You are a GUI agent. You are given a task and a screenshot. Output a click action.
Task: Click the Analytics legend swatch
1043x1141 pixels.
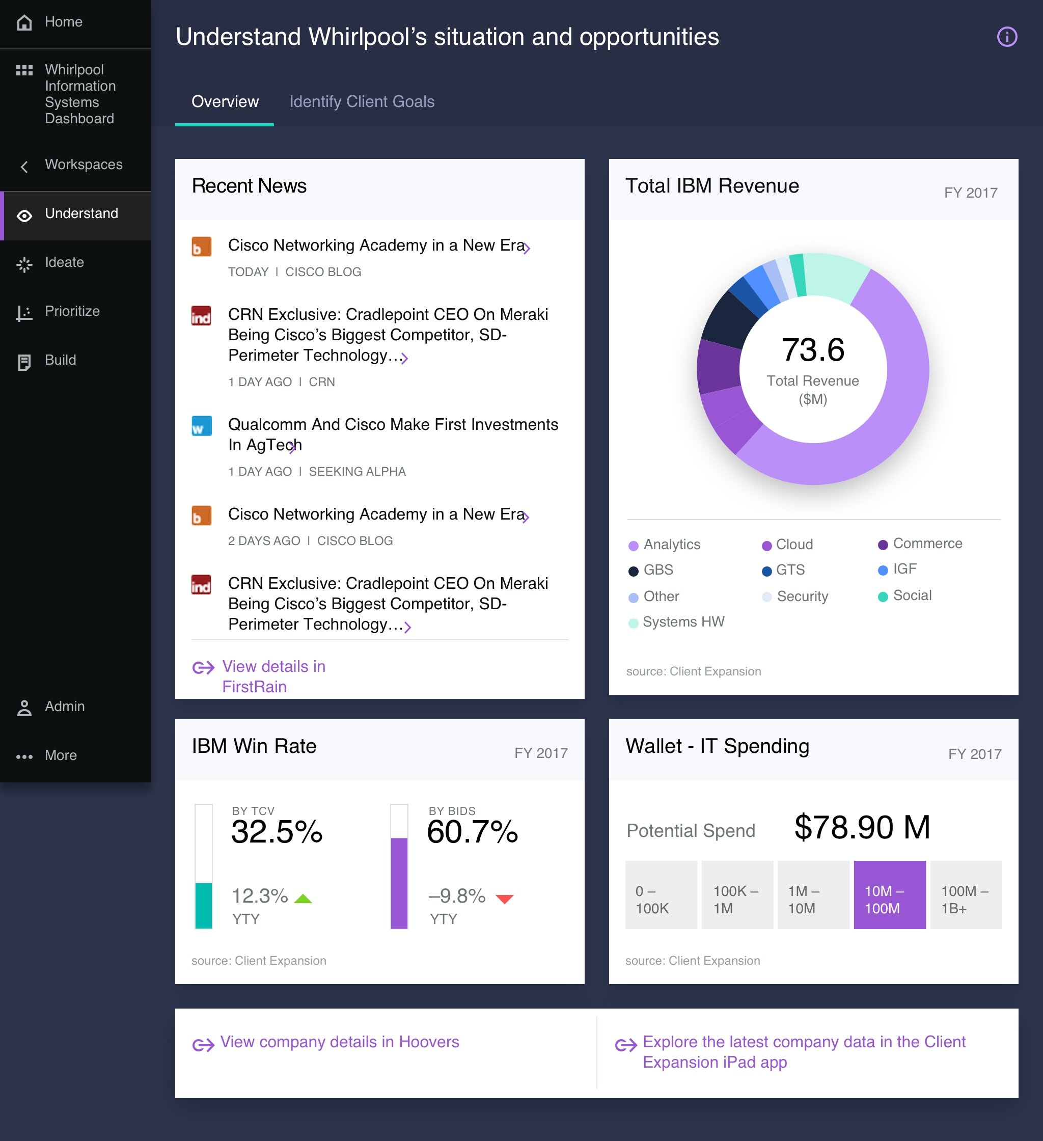[633, 546]
